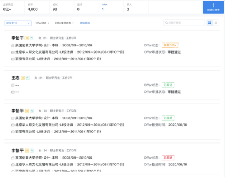Click education icon in first 李怡平 card
Screen dimensions: 225x177
click(13, 45)
